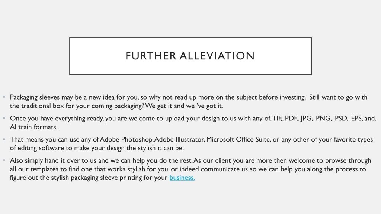The height and width of the screenshot is (214, 381).
Task: Click the bullet marker beside "Also simply hand"
Action: tap(4, 160)
